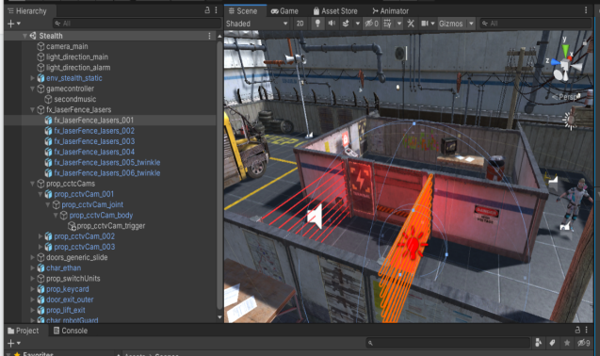Toggle scene audio speaker icon

click(332, 24)
